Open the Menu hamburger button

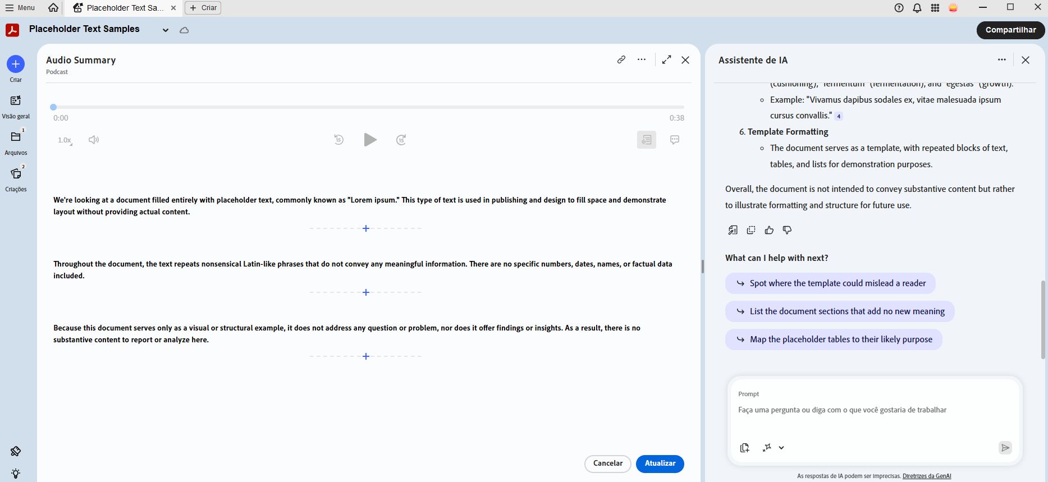click(x=20, y=8)
